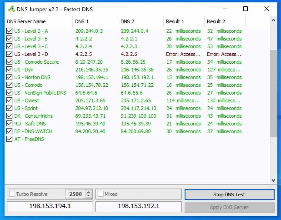Toggle the DK - Censurfridns checkbox
Viewport: 281px width, 220px height.
[x=9, y=115]
